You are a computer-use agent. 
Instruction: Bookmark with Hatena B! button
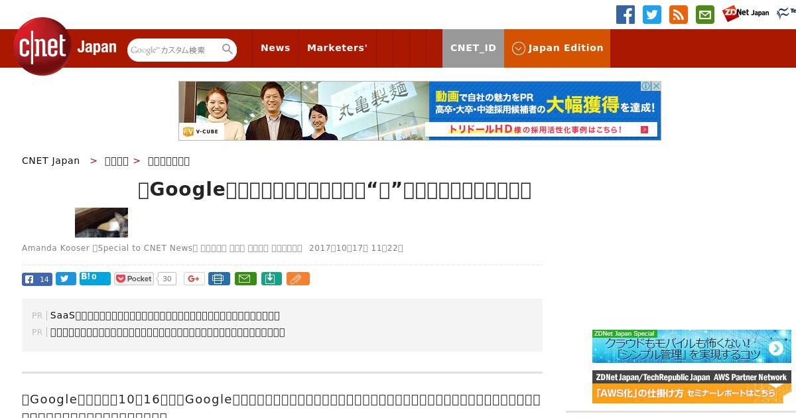(95, 278)
